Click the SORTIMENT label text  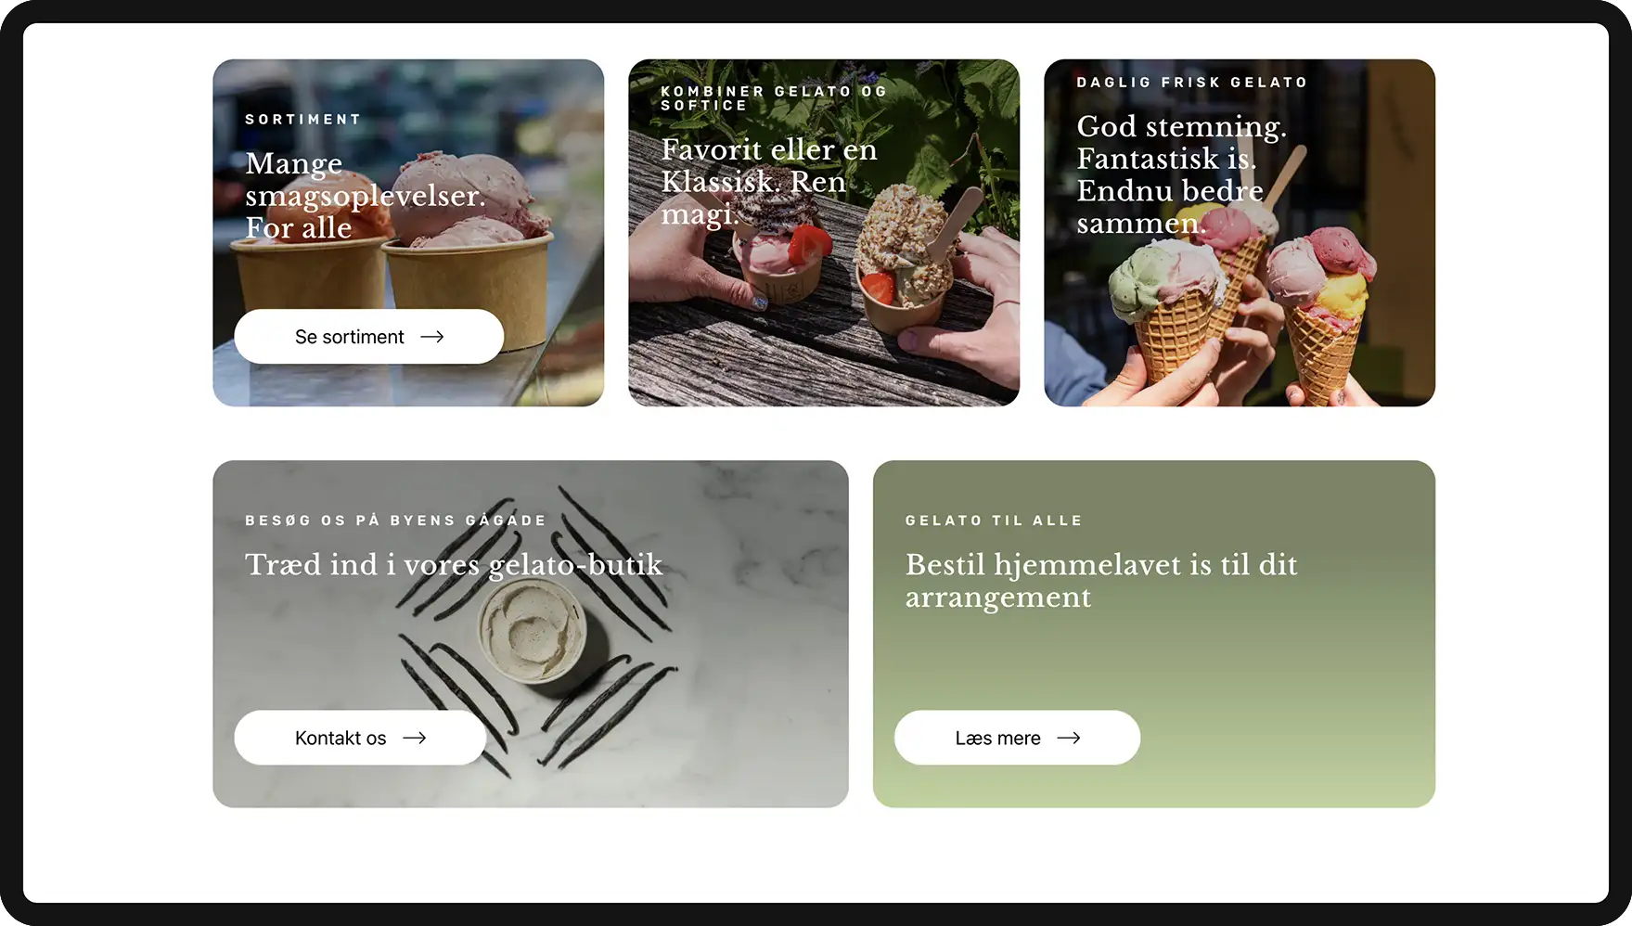point(303,120)
